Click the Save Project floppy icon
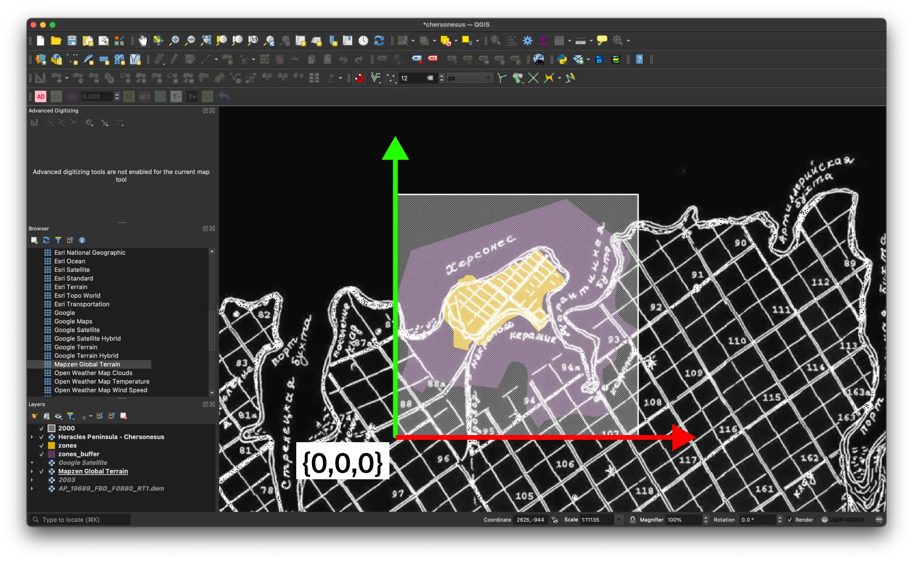Screen dimensions: 913x572 click(x=72, y=41)
